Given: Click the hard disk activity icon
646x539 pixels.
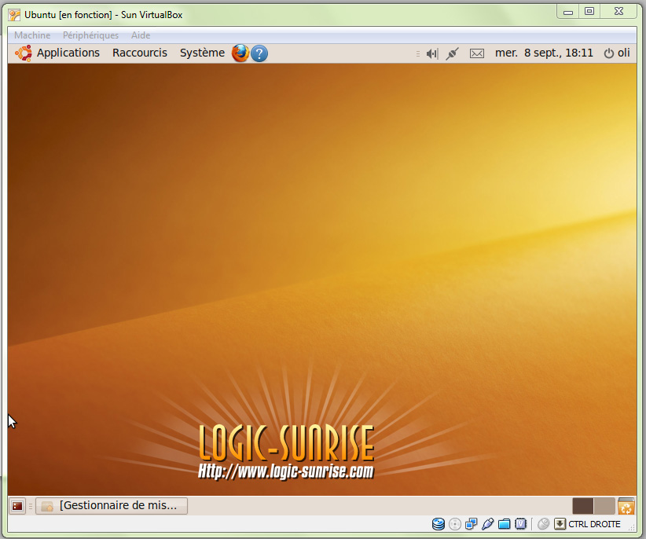Looking at the screenshot, I should 439,524.
